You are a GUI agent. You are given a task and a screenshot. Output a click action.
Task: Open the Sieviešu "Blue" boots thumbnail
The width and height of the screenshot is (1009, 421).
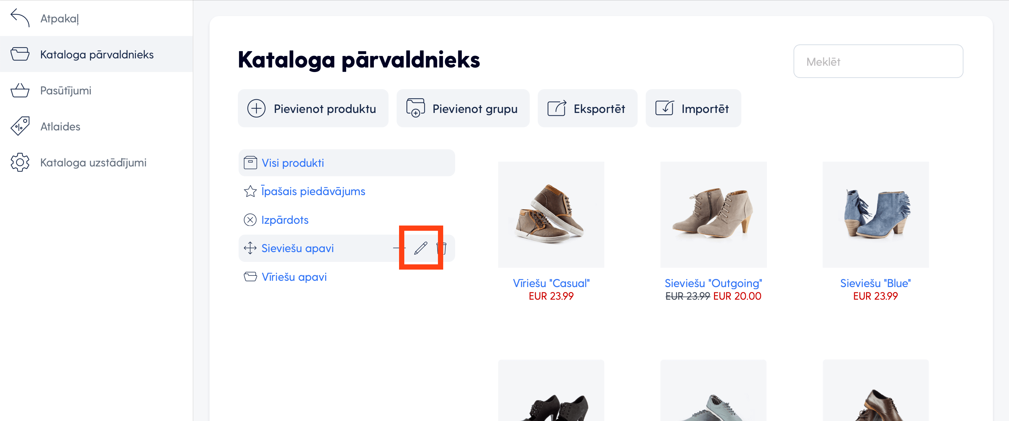pos(876,215)
